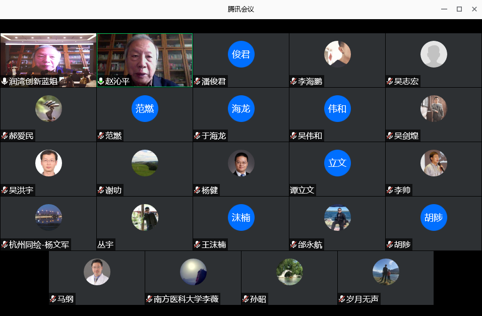Screen dimensions: 482x316
Task: Click the gray default avatar above 吴志宏
Action: [434, 54]
